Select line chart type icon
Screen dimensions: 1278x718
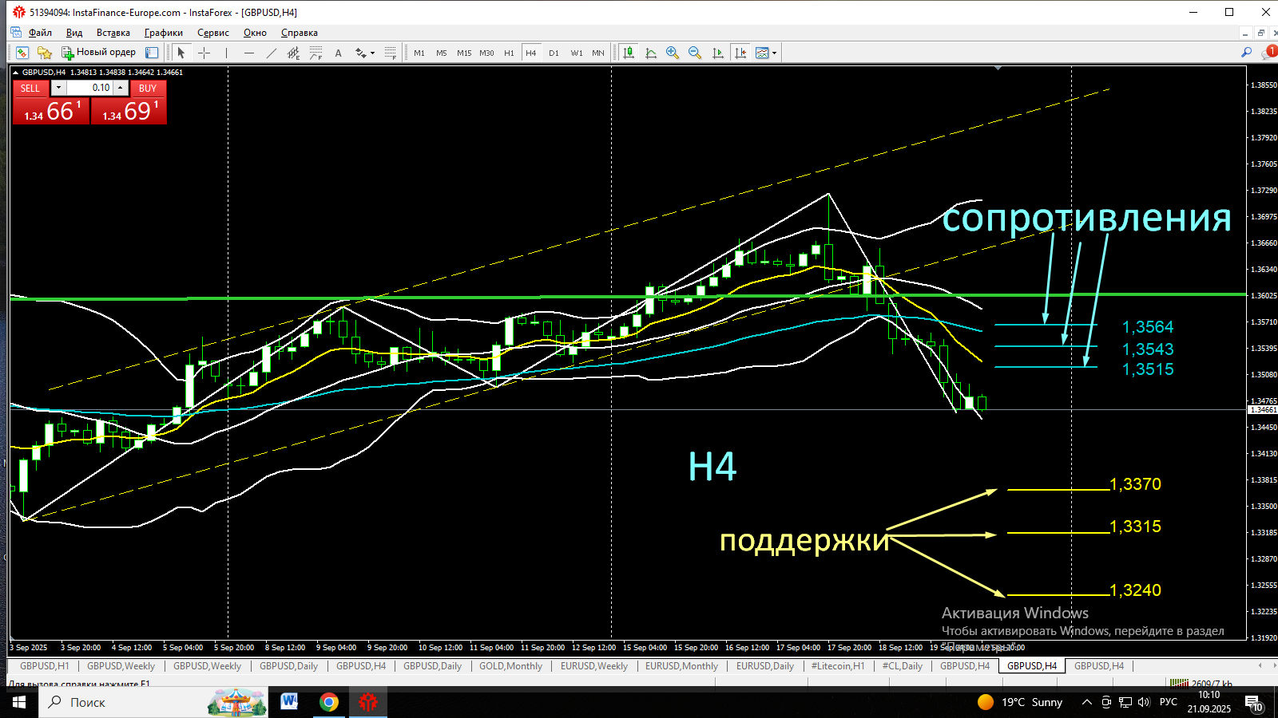651,53
